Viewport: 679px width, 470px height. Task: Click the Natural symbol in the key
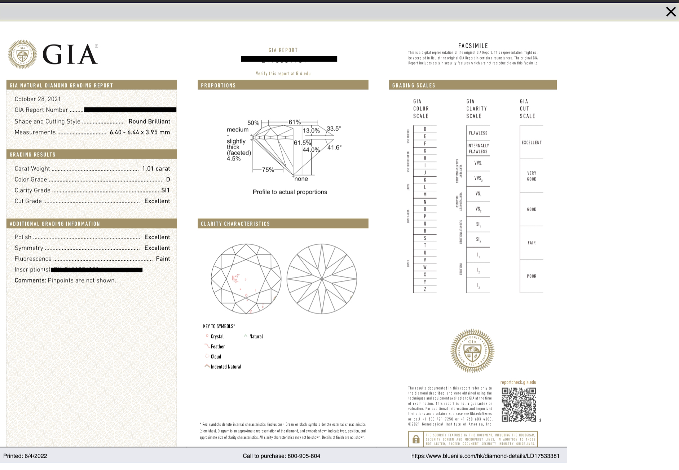pyautogui.click(x=246, y=336)
